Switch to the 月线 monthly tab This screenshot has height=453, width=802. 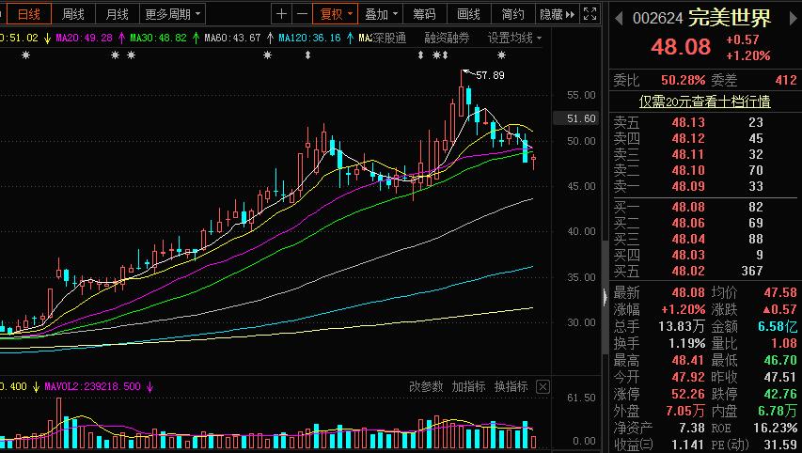pos(117,14)
